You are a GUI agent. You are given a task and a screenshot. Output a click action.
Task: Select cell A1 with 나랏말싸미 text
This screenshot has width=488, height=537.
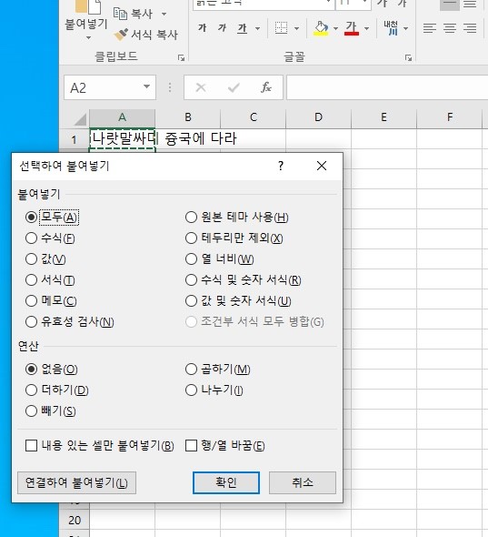[x=122, y=138]
